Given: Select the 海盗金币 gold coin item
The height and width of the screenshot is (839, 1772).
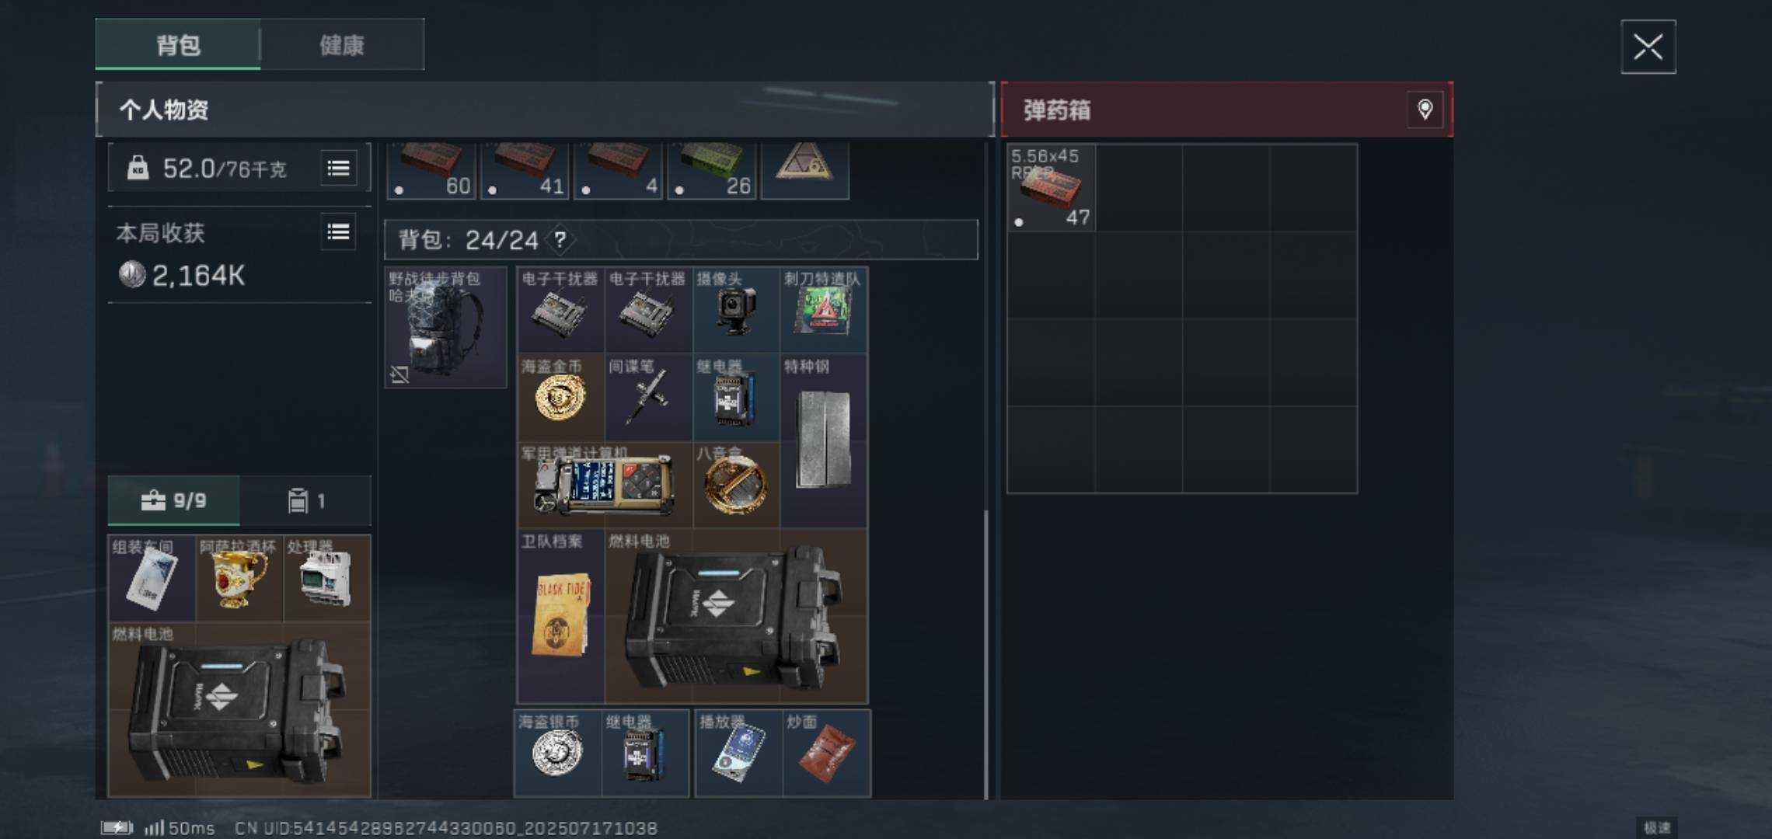Looking at the screenshot, I should [560, 398].
